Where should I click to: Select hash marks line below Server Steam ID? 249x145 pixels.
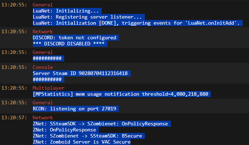click(47, 79)
